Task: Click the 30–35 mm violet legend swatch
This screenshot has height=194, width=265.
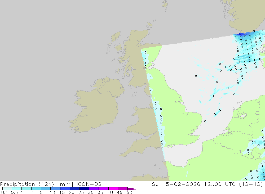Action: coord(94,189)
